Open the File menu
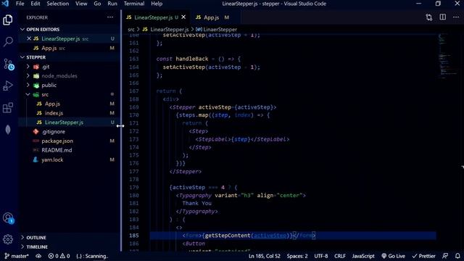 [x=20, y=4]
